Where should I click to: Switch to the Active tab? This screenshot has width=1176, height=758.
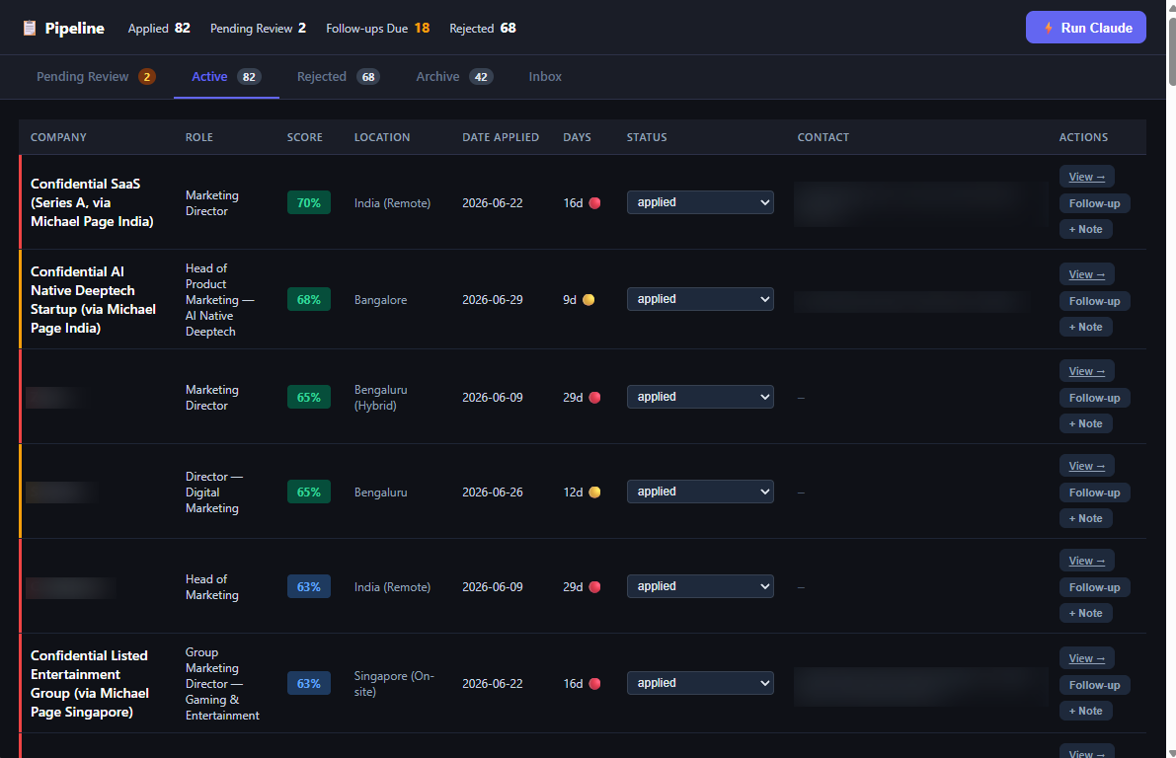click(x=226, y=76)
